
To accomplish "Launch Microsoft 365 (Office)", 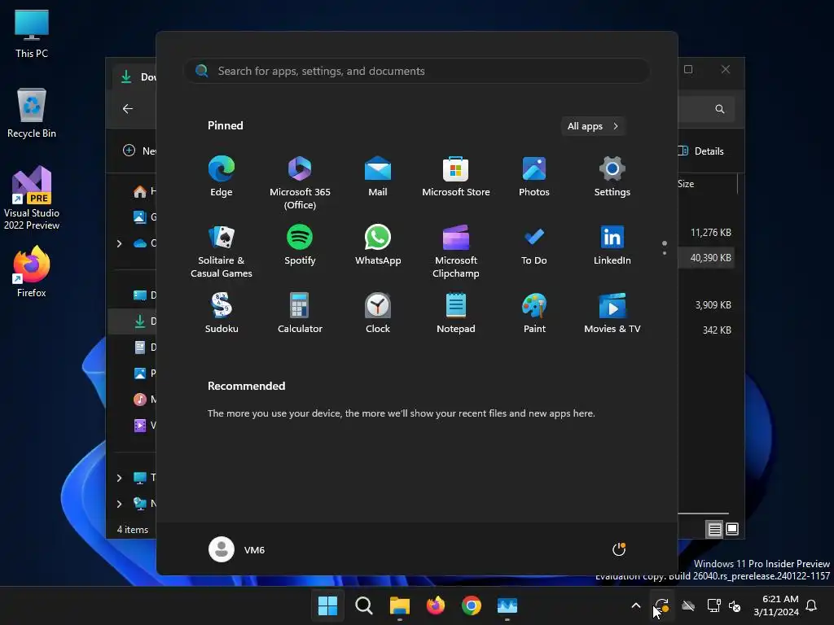I will (x=300, y=181).
